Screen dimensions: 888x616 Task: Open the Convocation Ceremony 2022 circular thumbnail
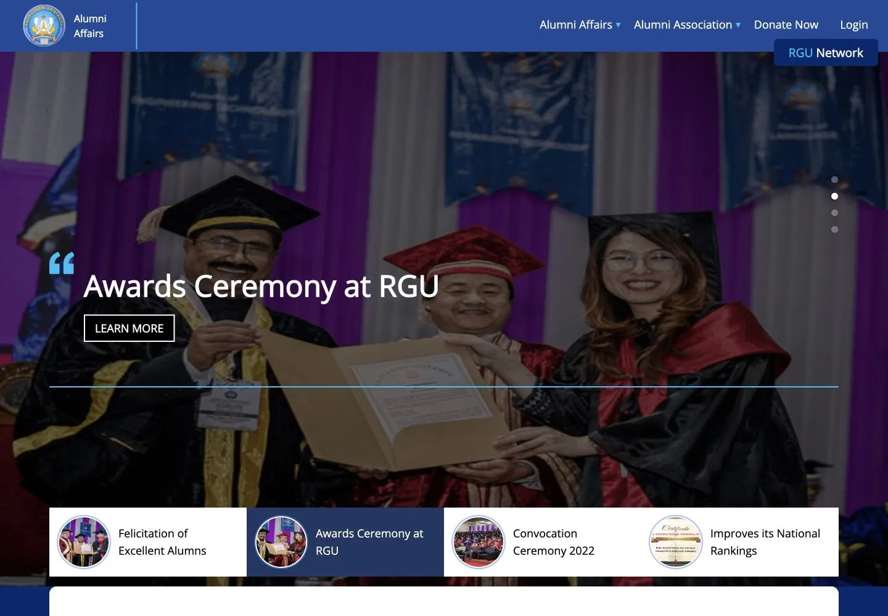(x=478, y=542)
